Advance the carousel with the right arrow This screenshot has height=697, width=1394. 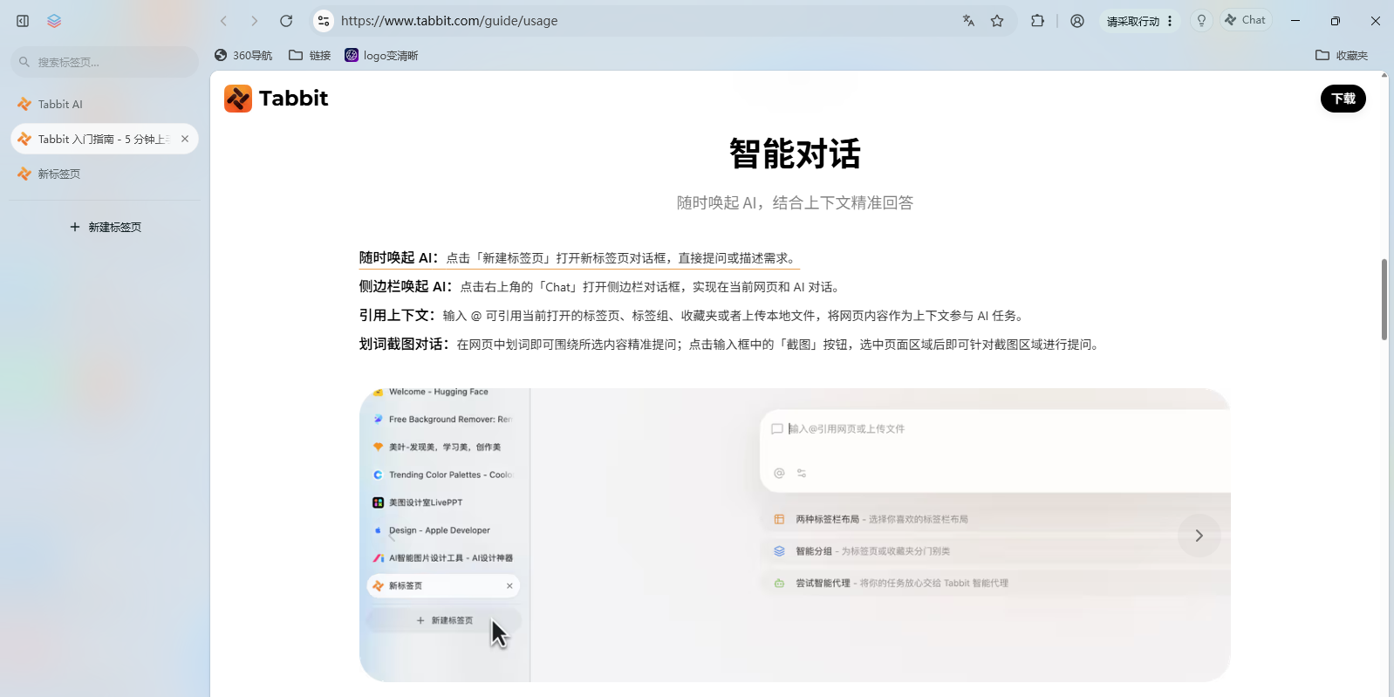(1199, 536)
